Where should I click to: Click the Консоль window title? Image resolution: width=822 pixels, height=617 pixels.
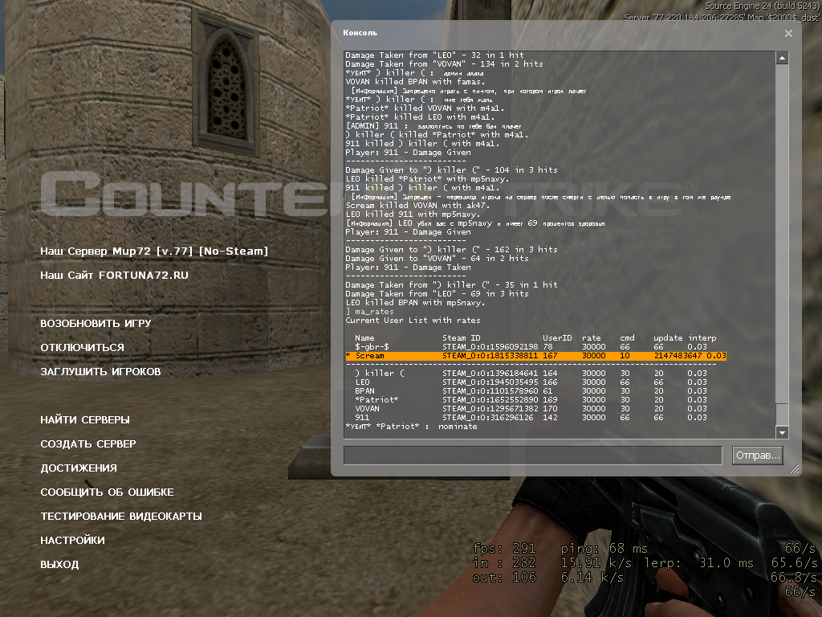(x=360, y=32)
